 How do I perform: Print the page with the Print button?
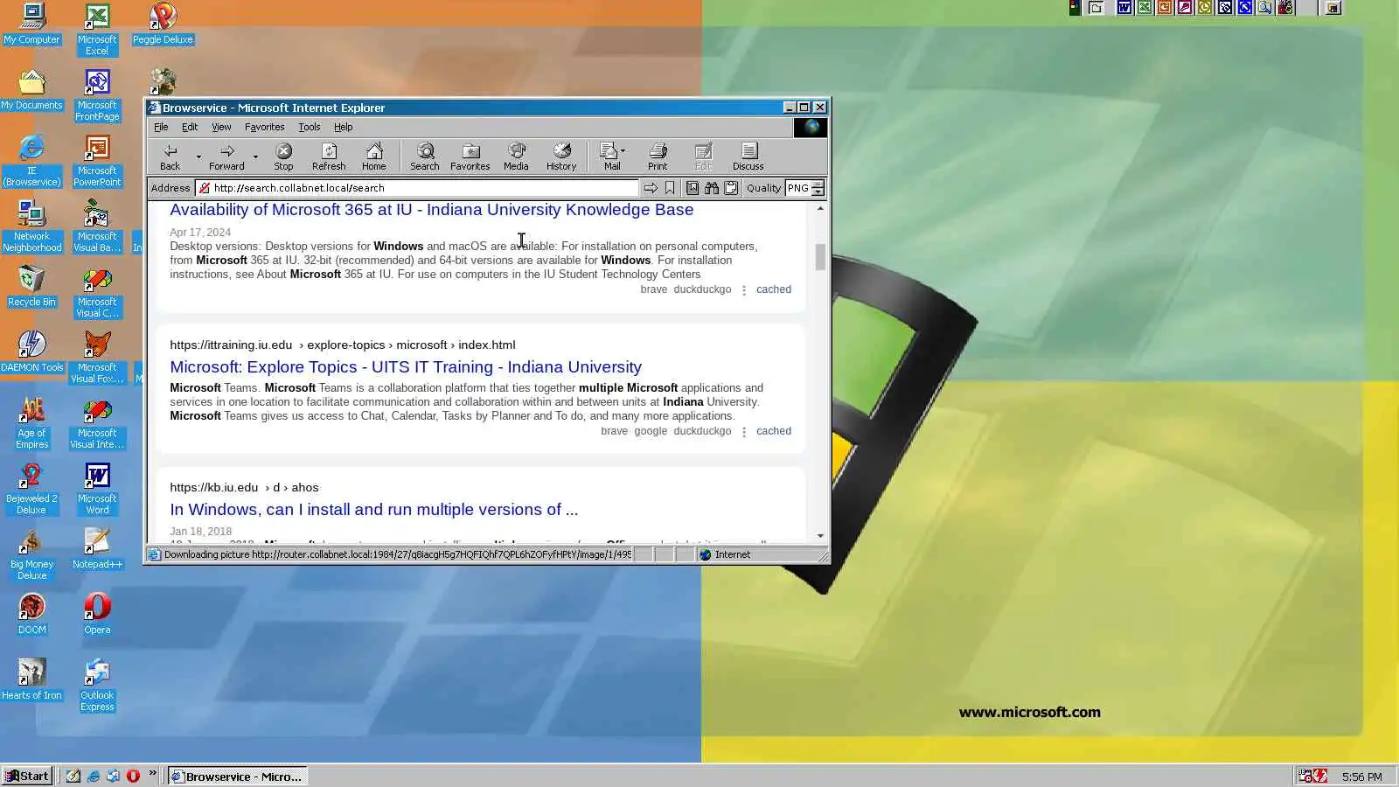658,157
